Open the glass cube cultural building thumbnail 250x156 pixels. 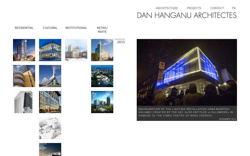click(x=50, y=50)
